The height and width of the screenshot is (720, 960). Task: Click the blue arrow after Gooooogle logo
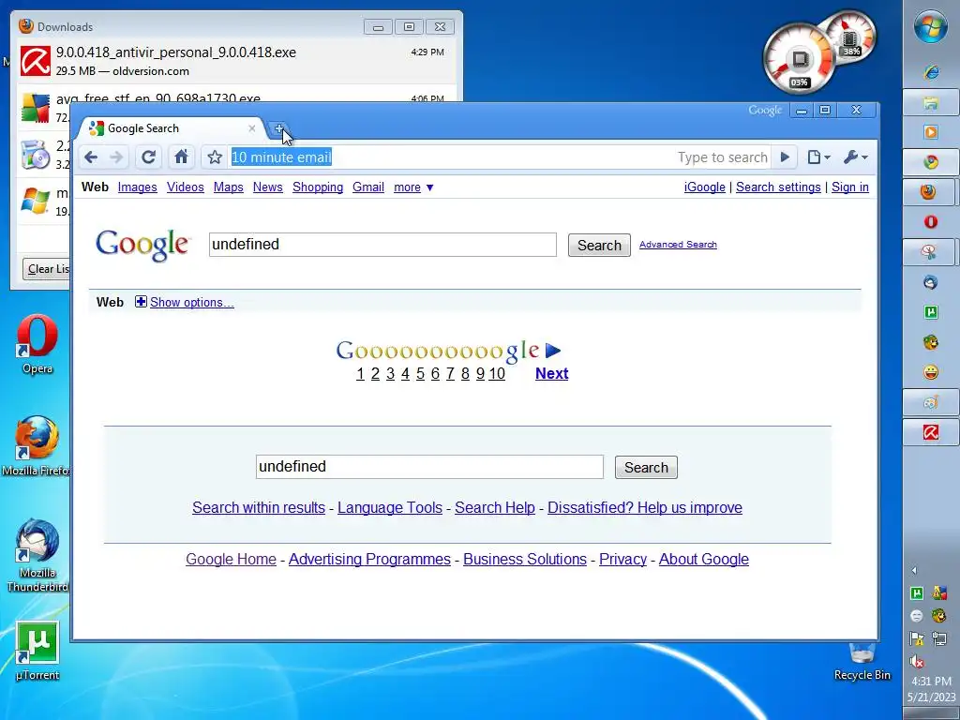(553, 351)
